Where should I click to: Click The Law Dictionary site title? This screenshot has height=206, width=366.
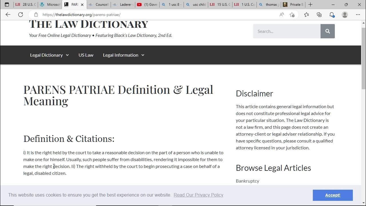88,24
